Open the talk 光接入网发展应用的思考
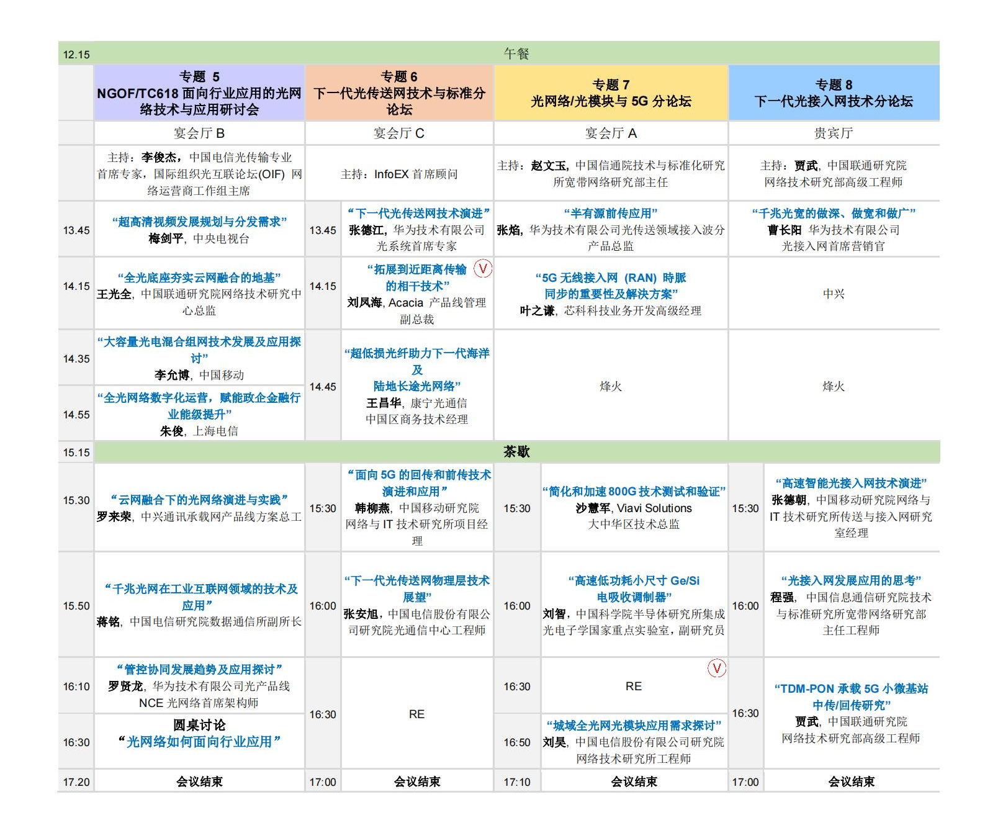Screen dimensions: 985x815 click(x=851, y=580)
